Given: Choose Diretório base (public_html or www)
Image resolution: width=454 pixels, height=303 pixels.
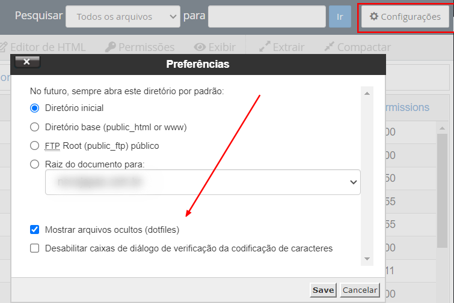Looking at the screenshot, I should (x=35, y=127).
